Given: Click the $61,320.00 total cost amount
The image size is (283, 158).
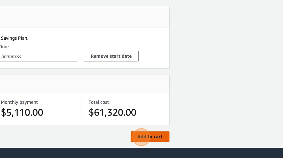Looking at the screenshot, I should point(113,113).
